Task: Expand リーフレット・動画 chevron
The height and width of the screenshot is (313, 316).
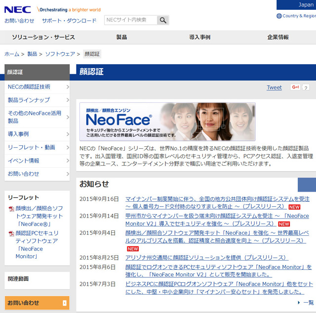Action: click(x=68, y=147)
